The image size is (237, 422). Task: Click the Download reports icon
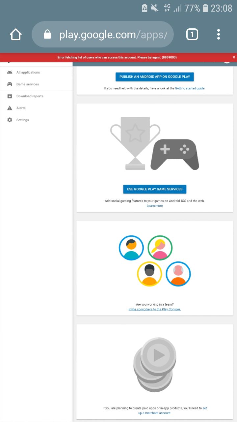pyautogui.click(x=10, y=96)
